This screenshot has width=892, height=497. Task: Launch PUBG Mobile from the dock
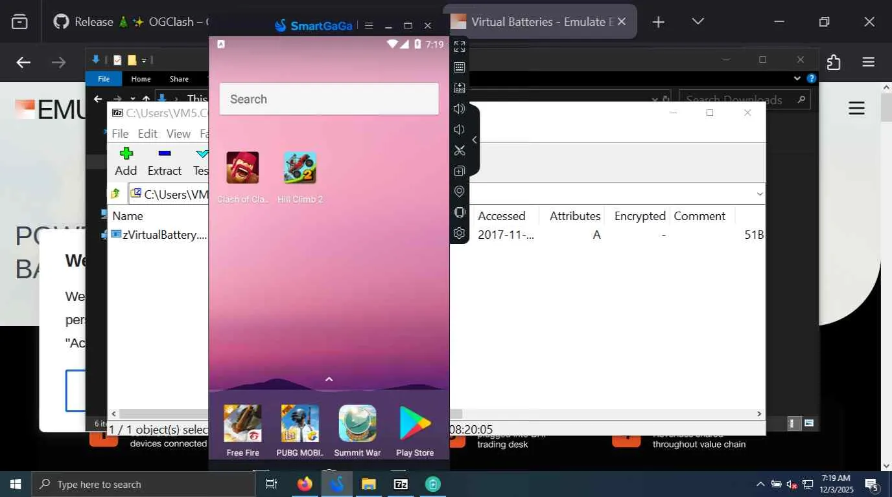pos(300,423)
